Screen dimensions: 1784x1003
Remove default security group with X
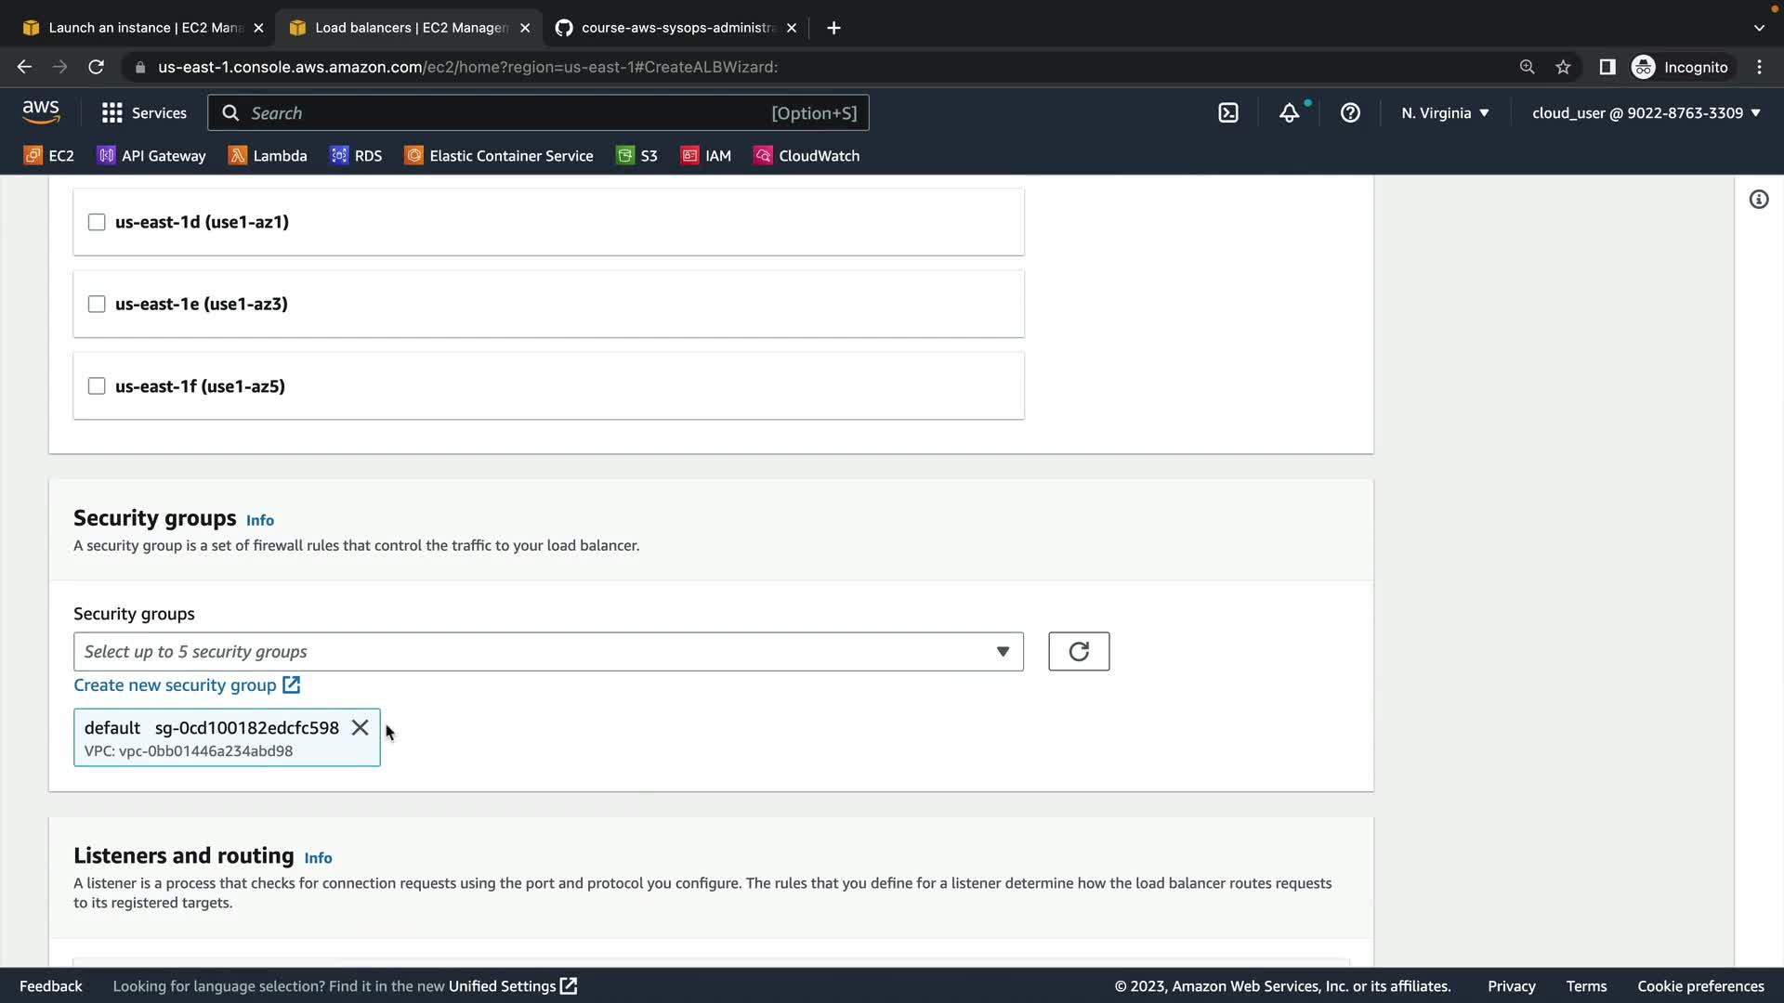click(x=361, y=728)
